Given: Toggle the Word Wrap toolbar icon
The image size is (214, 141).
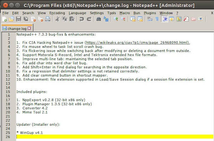Looking at the screenshot, I should 150,19.
